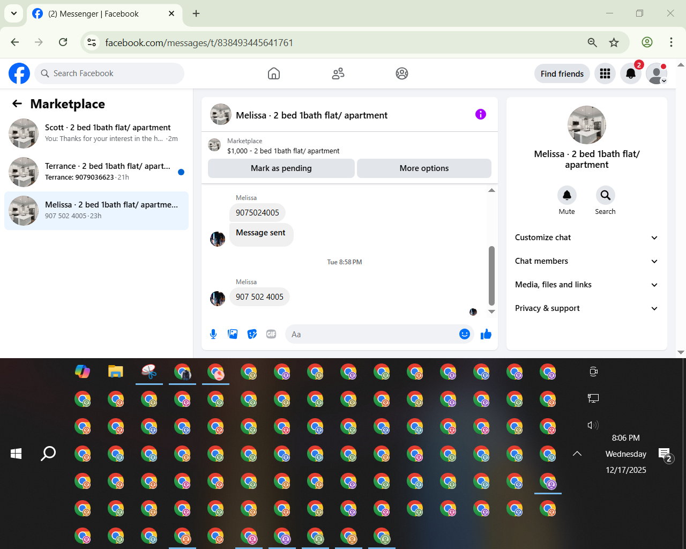Viewport: 686px width, 549px height.
Task: Open a new Chrome tab
Action: 196,13
